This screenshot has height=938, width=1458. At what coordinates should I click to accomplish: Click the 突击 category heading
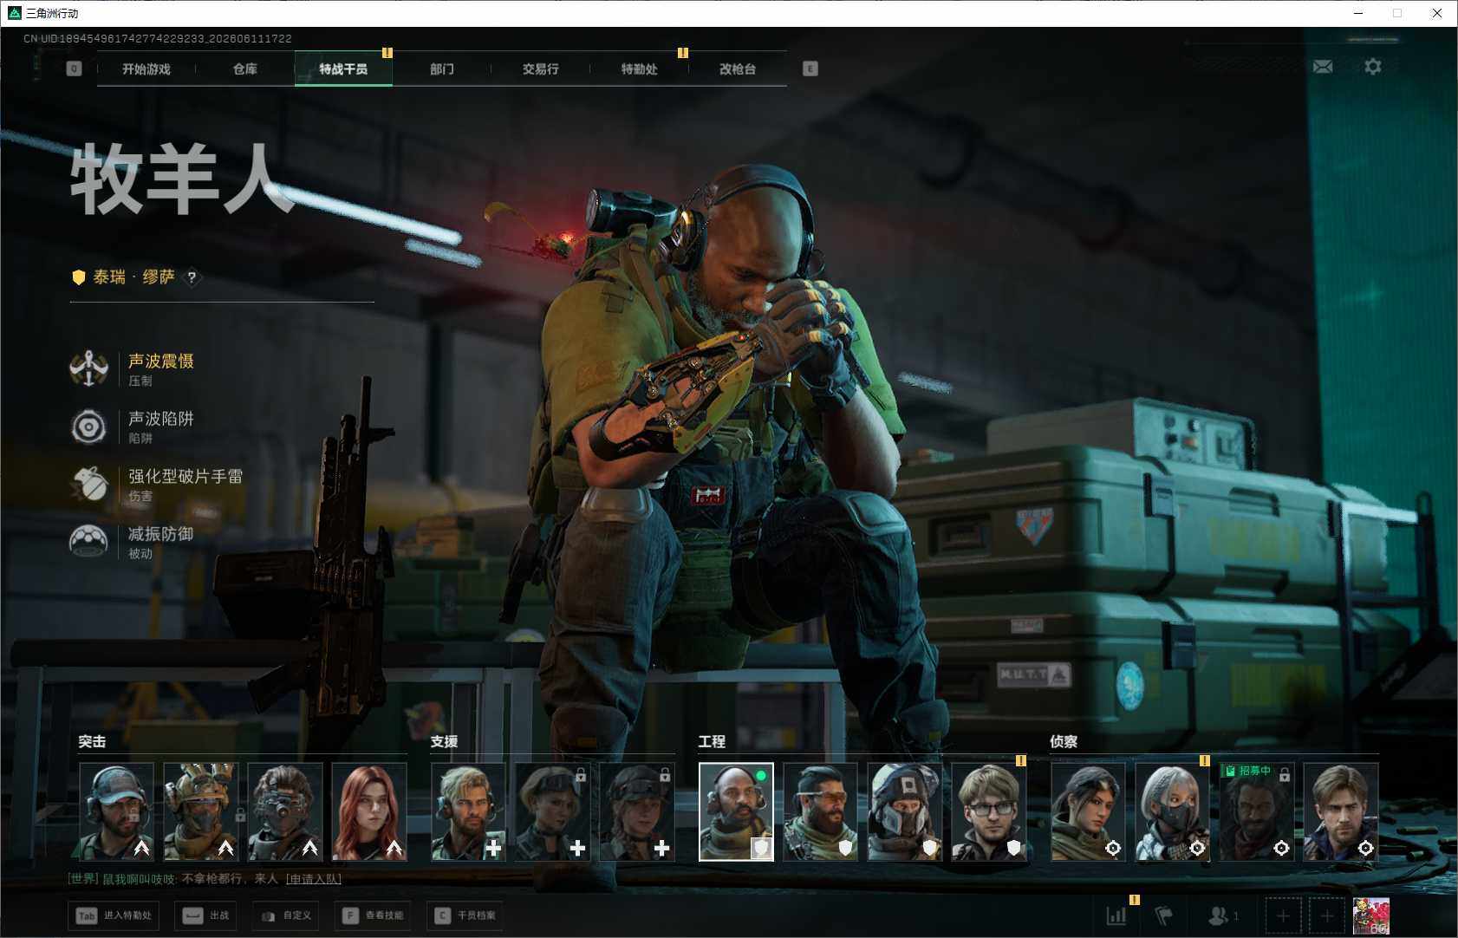tap(92, 741)
